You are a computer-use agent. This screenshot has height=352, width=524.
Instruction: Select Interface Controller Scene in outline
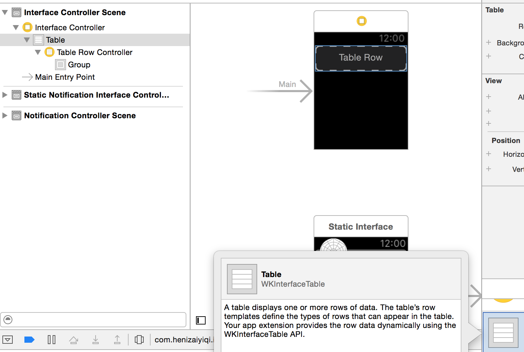75,12
